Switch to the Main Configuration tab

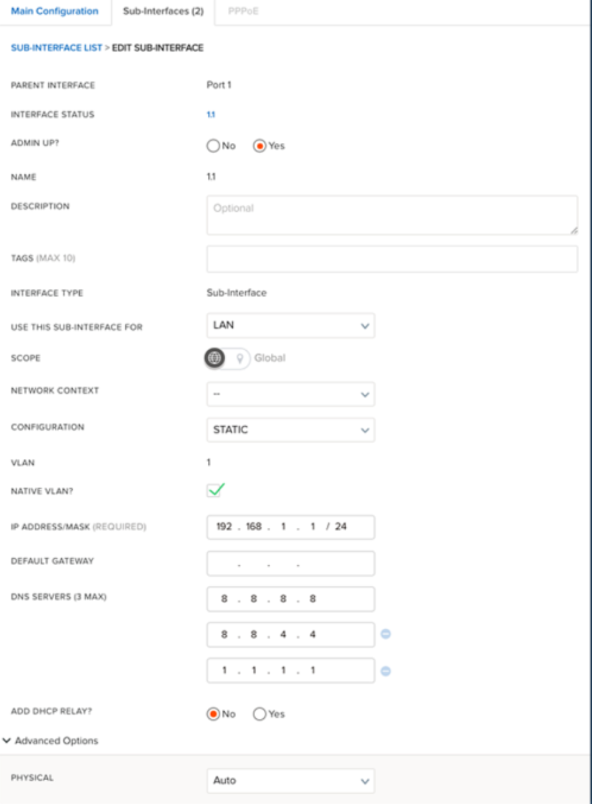click(x=55, y=12)
